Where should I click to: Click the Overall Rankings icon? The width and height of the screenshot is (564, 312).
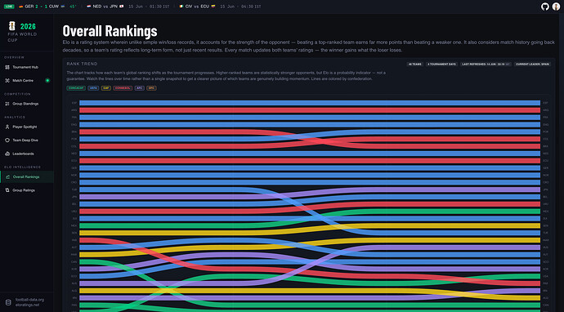(7, 177)
